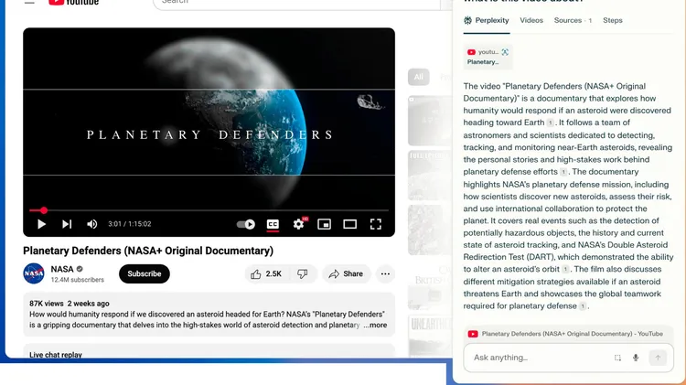This screenshot has width=686, height=385.
Task: Click the NASA verified badge
Action: coord(80,269)
